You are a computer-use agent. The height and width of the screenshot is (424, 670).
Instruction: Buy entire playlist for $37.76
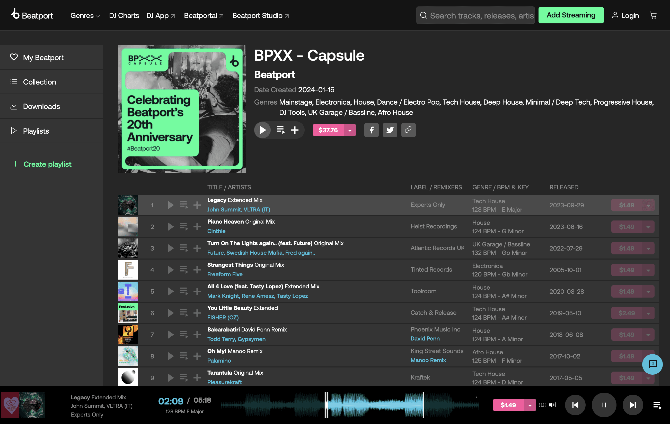point(328,130)
